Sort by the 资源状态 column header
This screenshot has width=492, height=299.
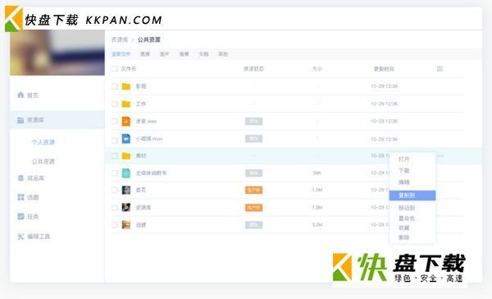coord(253,68)
